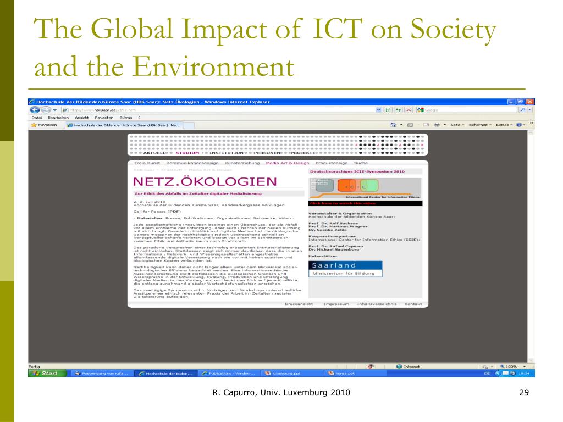The image size is (563, 422).
Task: Open the 100% zoom level control
Action: click(x=513, y=367)
